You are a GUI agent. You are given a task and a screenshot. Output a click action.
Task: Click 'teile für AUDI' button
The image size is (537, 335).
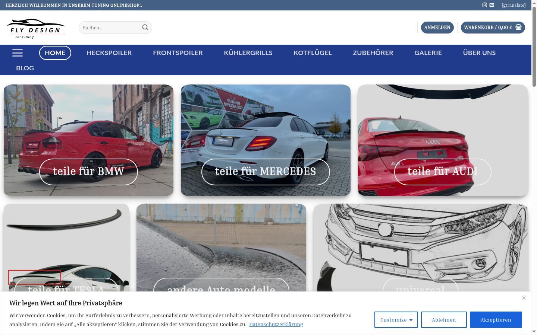[x=443, y=172]
